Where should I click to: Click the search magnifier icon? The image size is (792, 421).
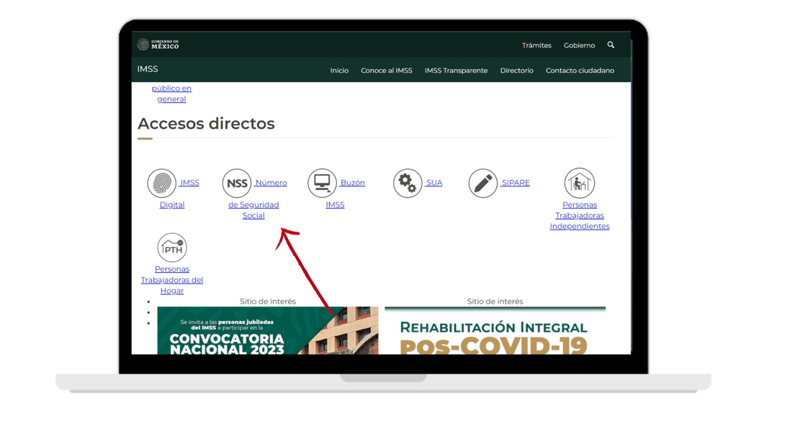tap(611, 45)
